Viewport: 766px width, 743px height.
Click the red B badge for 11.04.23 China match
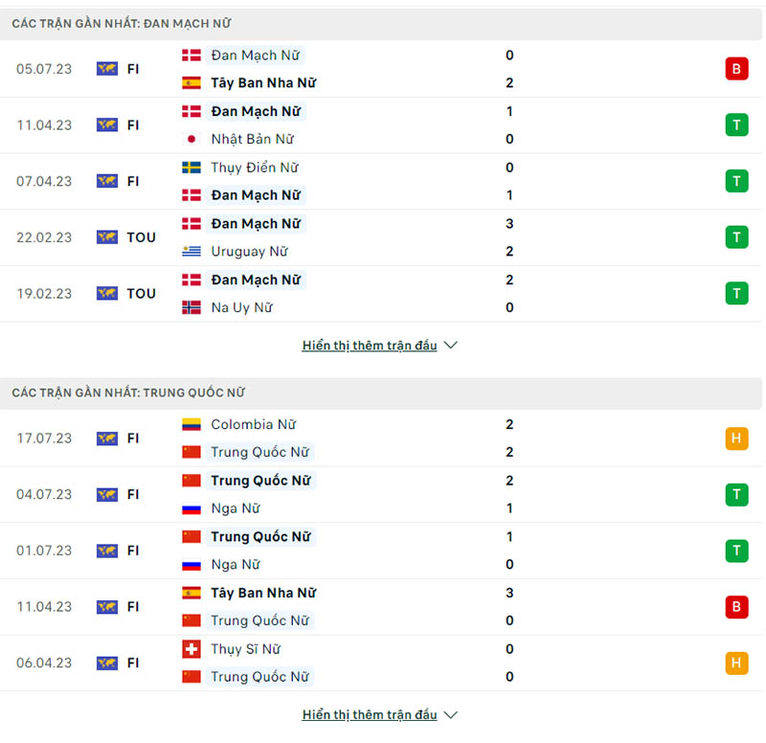(736, 607)
